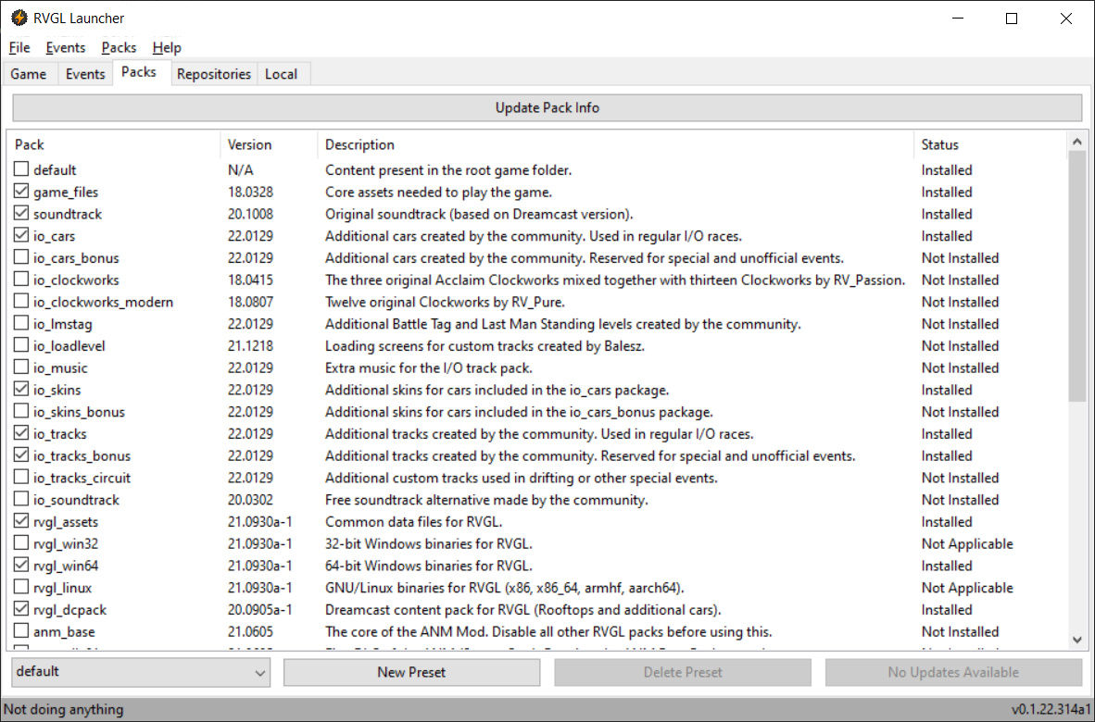Click the pack list scroll down arrow
The image size is (1095, 722).
click(1076, 640)
